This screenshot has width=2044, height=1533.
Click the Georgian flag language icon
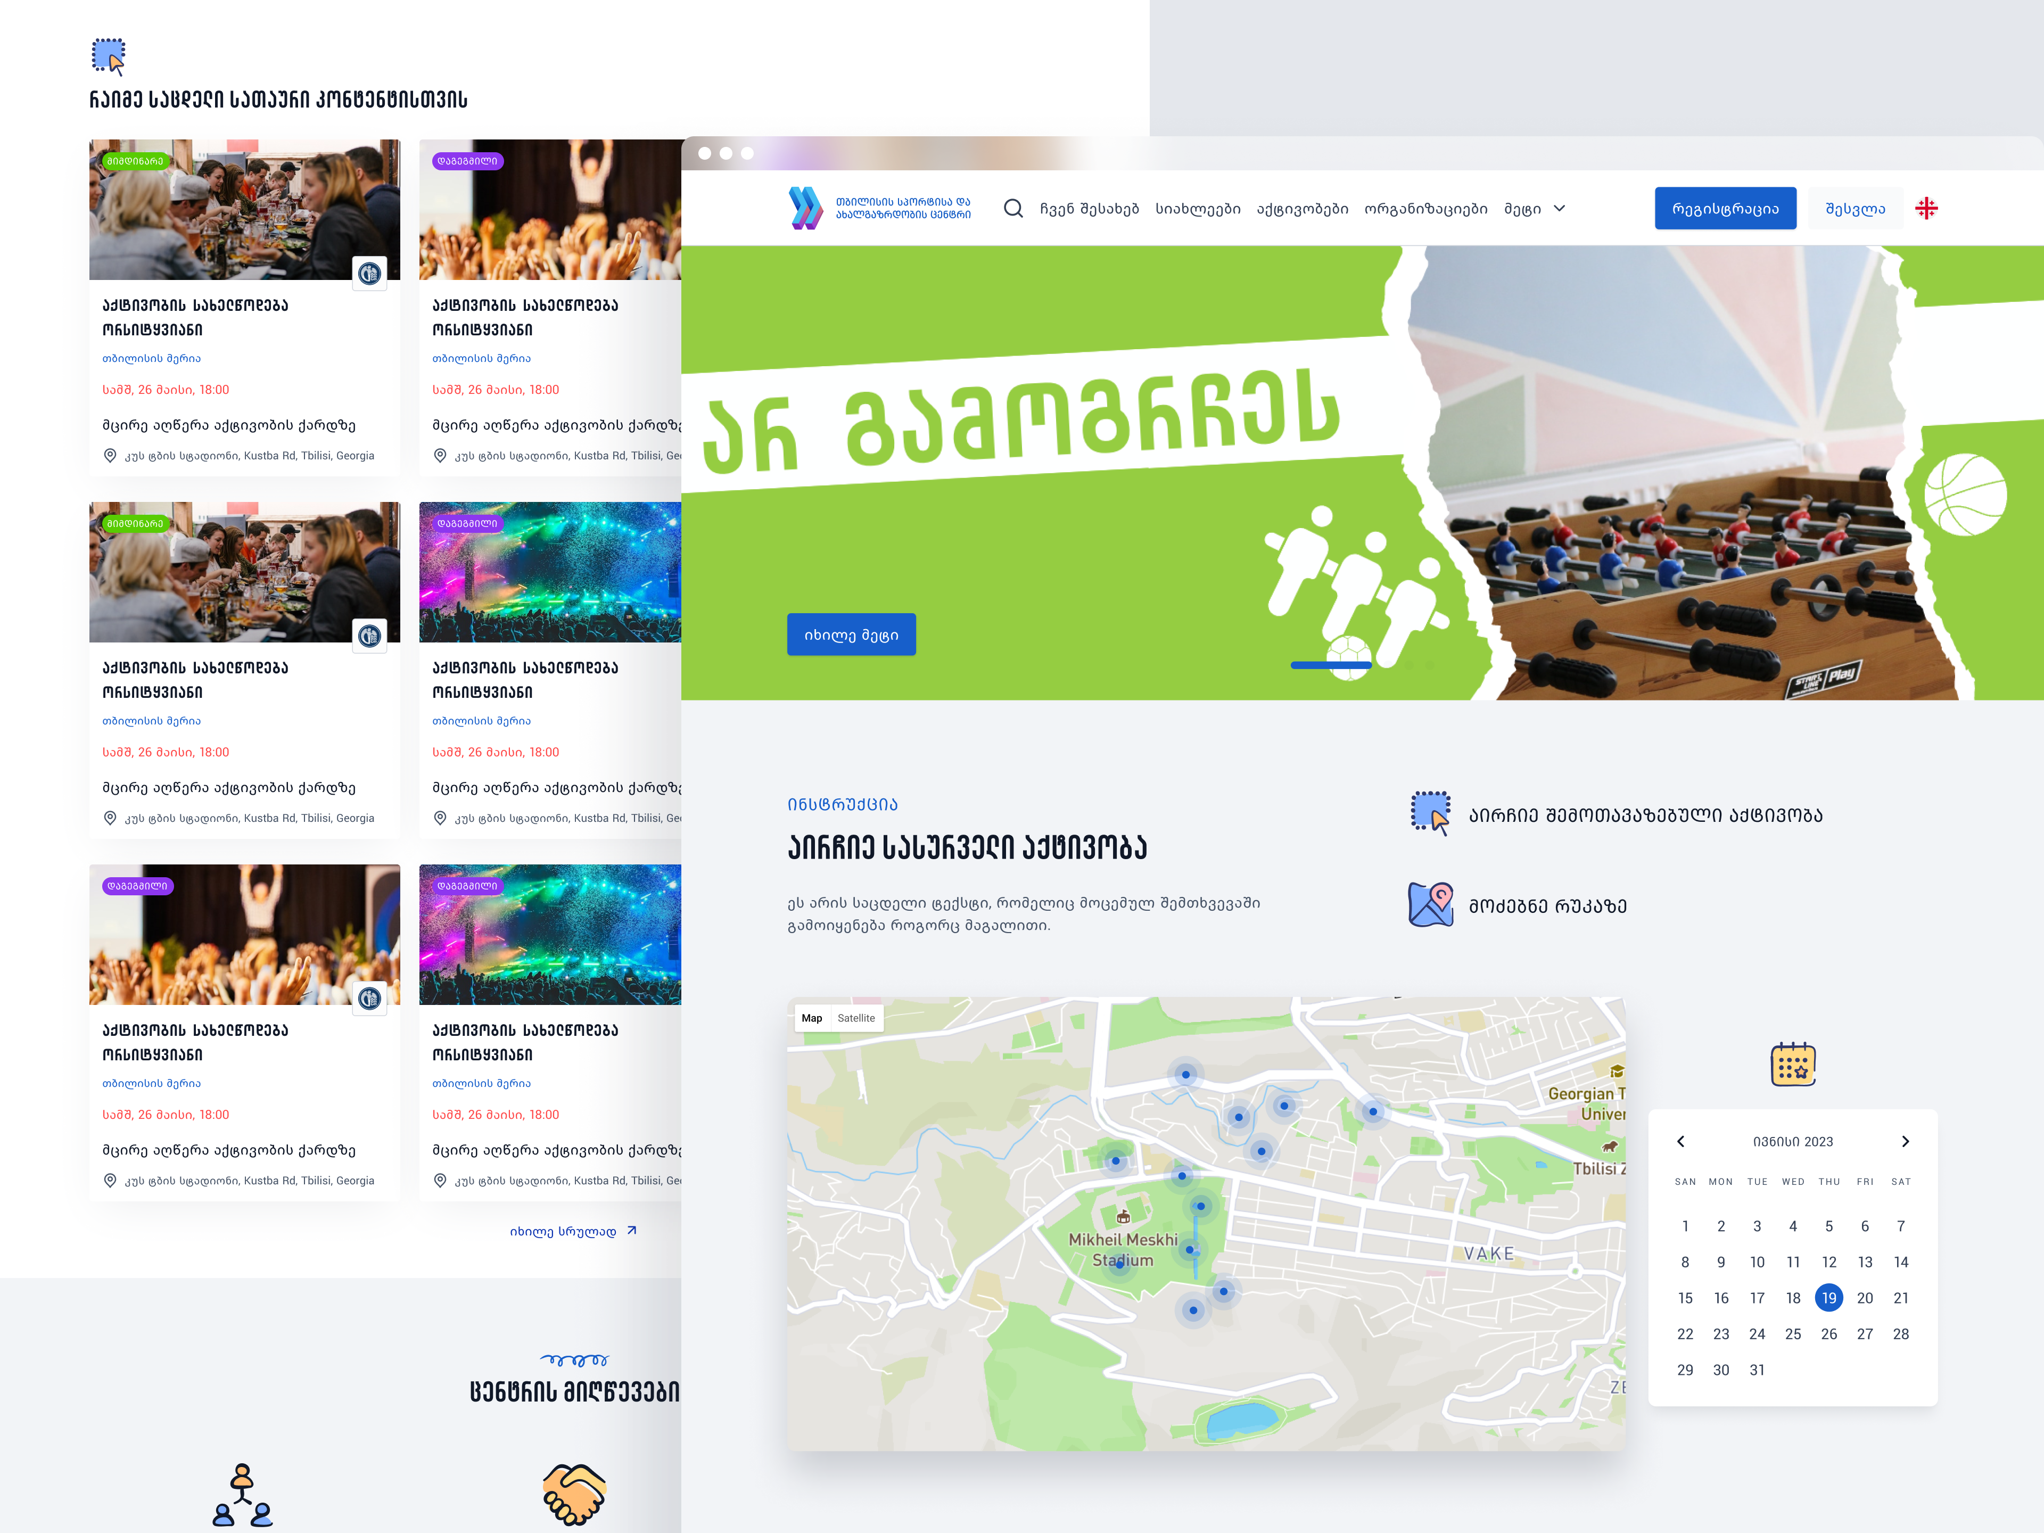click(x=1926, y=208)
